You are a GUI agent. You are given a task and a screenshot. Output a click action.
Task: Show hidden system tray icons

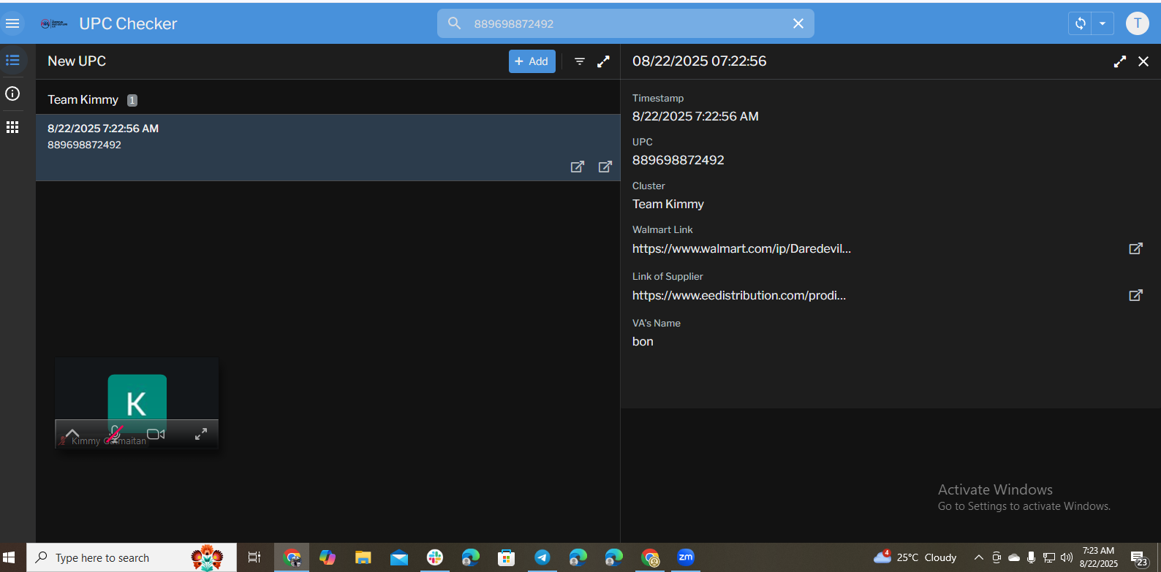tap(978, 557)
